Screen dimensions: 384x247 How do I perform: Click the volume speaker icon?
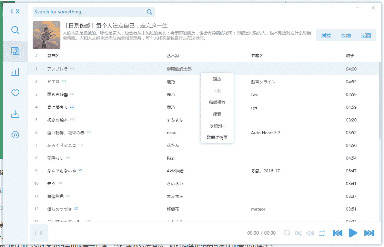click(310, 233)
